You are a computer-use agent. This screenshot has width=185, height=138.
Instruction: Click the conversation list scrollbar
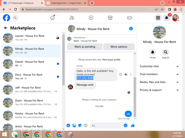64,60
